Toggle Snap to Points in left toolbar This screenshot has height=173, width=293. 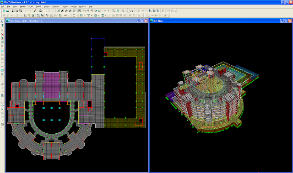coord(2,105)
